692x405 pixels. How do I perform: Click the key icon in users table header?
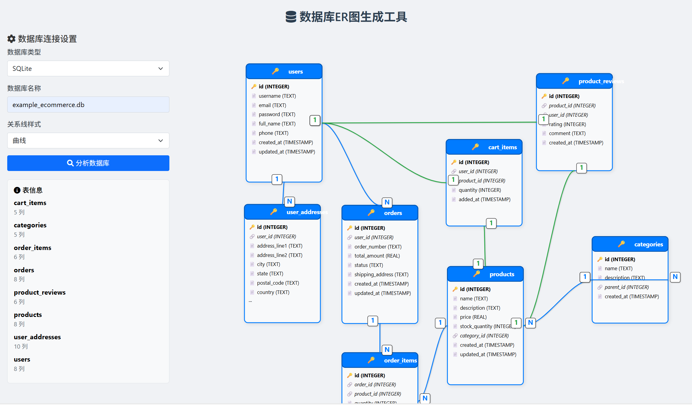point(275,71)
